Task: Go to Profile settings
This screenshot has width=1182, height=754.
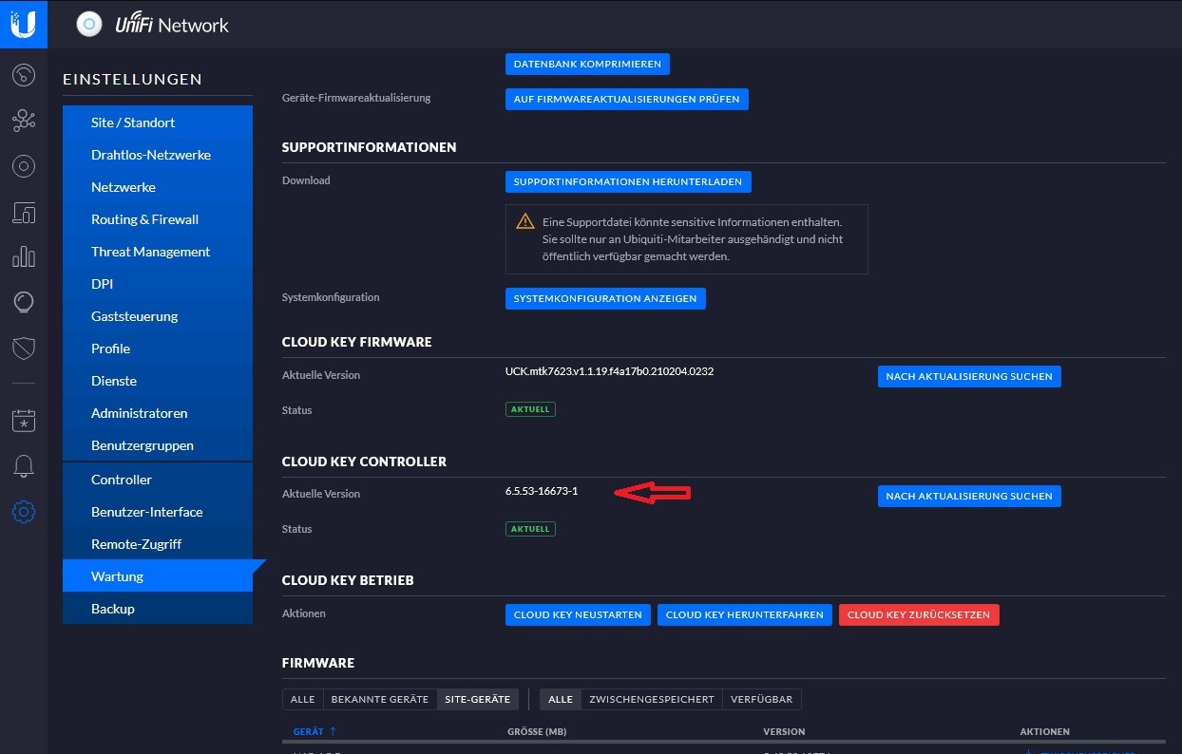Action: [158, 349]
